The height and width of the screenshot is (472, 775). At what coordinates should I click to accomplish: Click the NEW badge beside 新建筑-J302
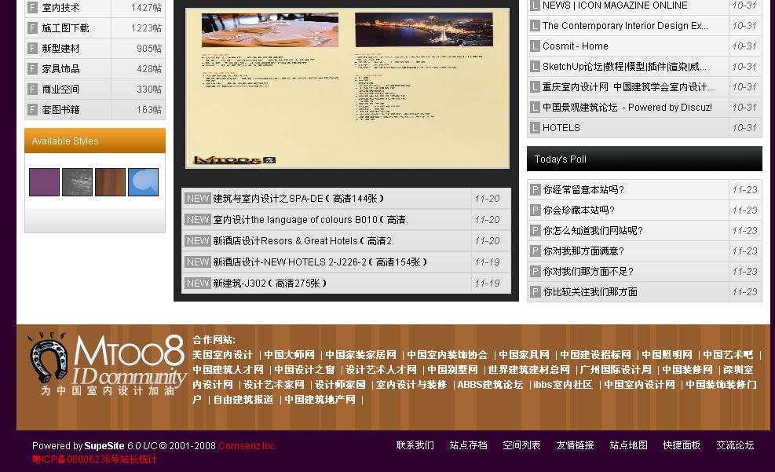pyautogui.click(x=198, y=284)
